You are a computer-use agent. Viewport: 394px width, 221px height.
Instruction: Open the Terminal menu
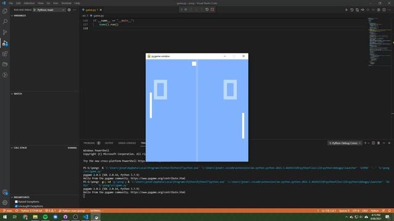[66, 3]
